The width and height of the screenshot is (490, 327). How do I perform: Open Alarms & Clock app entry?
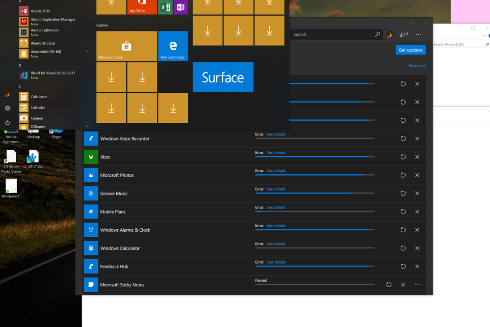[x=43, y=43]
